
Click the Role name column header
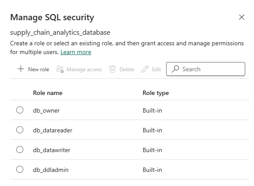click(47, 93)
